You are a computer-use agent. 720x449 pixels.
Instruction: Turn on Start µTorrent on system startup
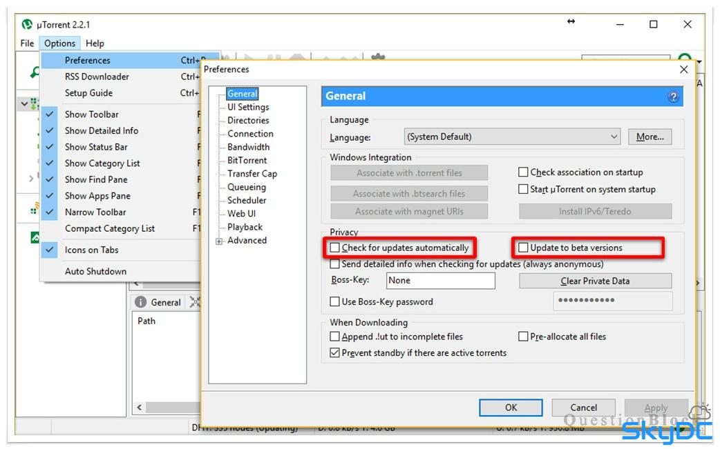(x=523, y=189)
